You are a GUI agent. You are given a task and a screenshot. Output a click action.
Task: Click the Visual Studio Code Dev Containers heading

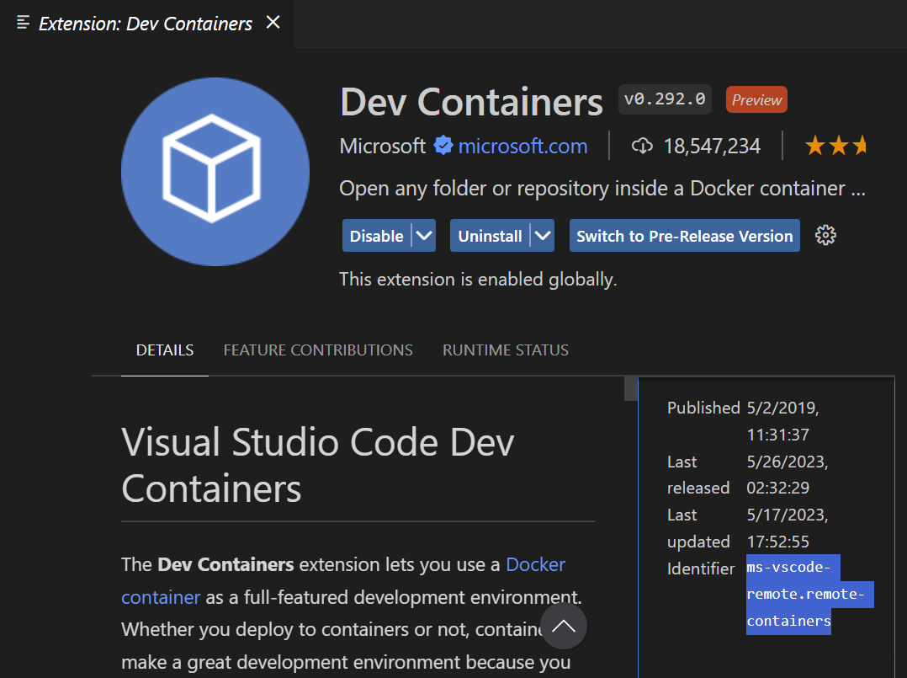pos(317,466)
